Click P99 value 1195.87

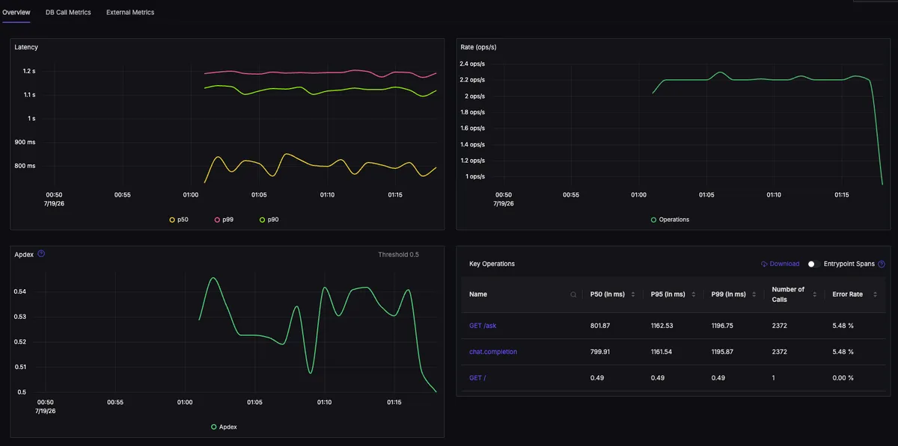coord(724,352)
